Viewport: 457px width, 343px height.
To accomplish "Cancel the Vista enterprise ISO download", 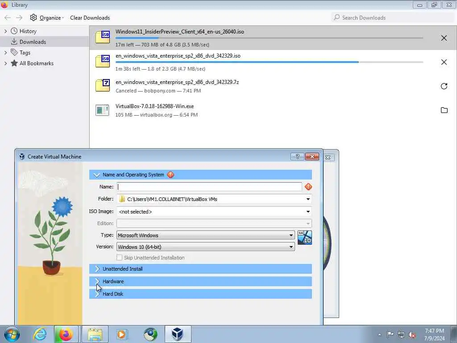I will [x=444, y=62].
